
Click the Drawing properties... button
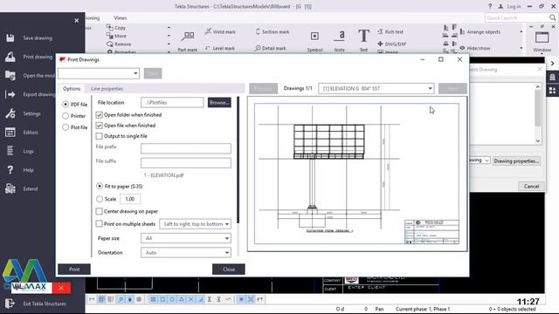pos(516,160)
